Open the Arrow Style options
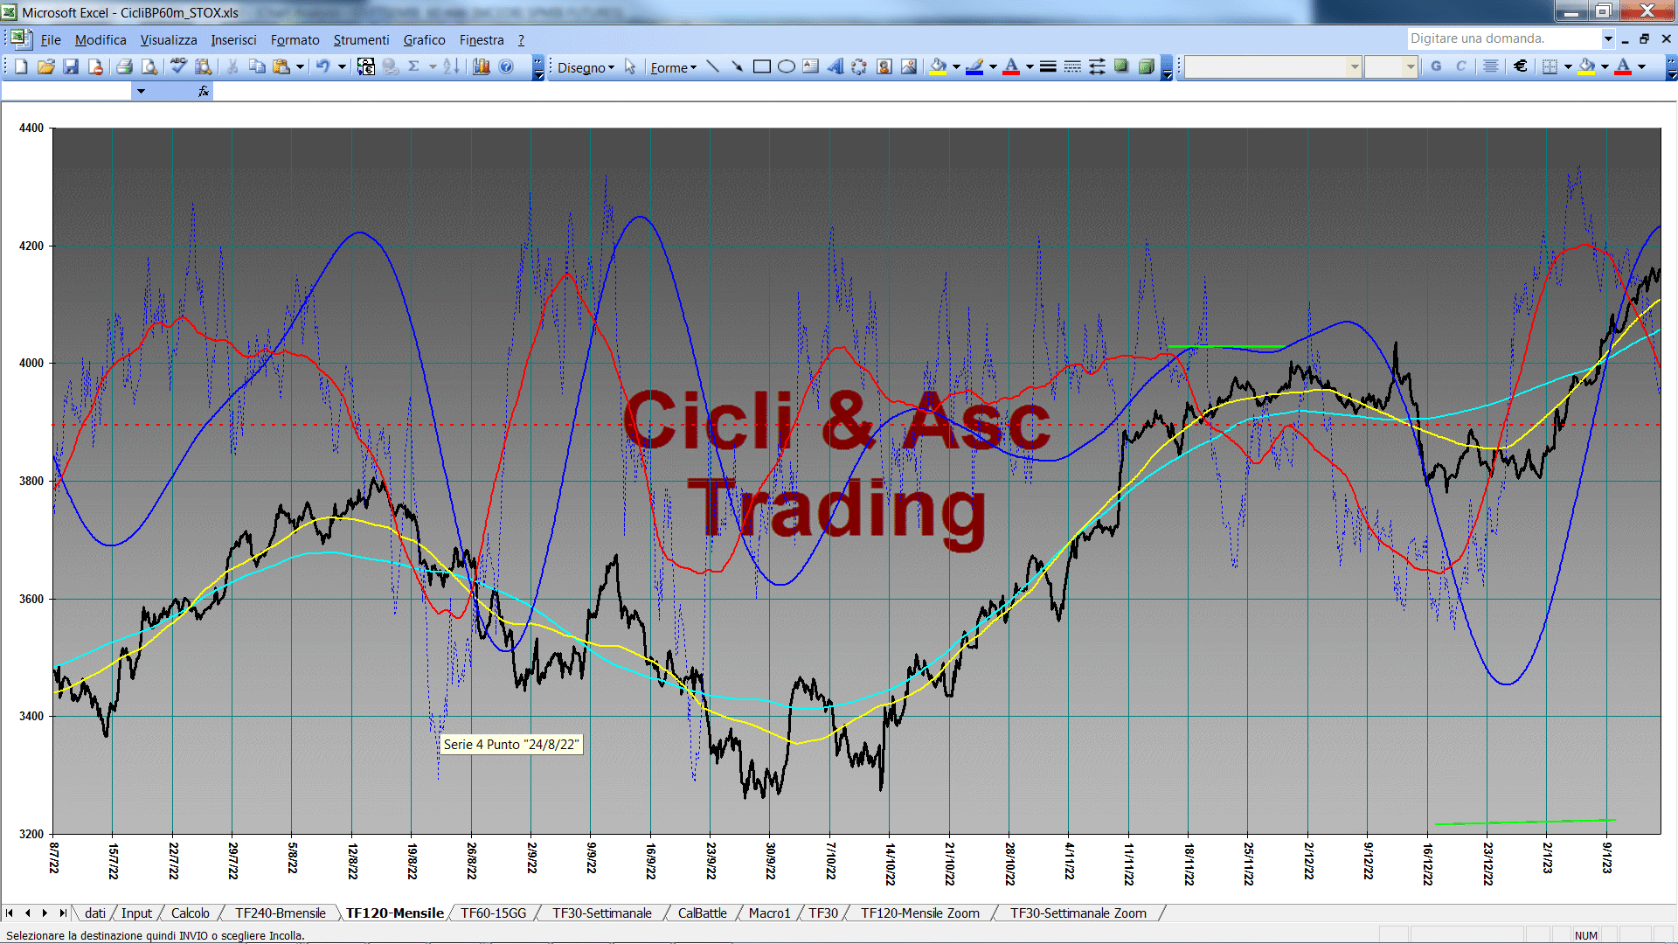Viewport: 1678px width, 944px height. point(1097,66)
